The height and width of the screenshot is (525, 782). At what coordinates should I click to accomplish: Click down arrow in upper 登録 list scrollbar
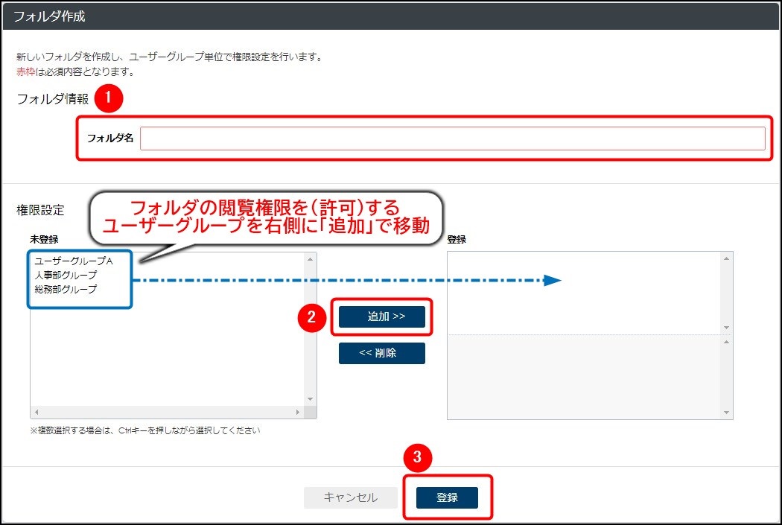(726, 328)
